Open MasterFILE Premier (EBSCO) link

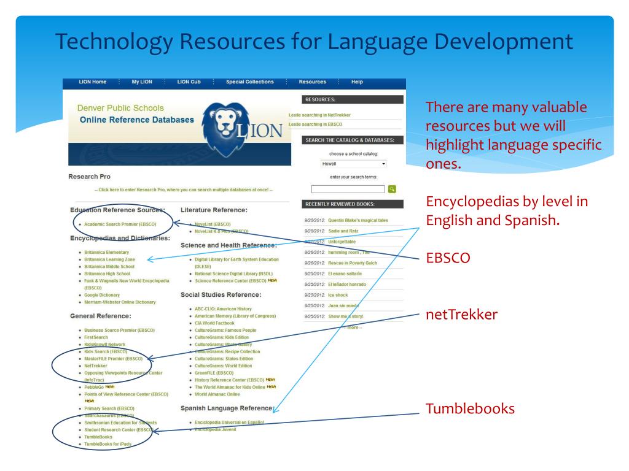[114, 359]
